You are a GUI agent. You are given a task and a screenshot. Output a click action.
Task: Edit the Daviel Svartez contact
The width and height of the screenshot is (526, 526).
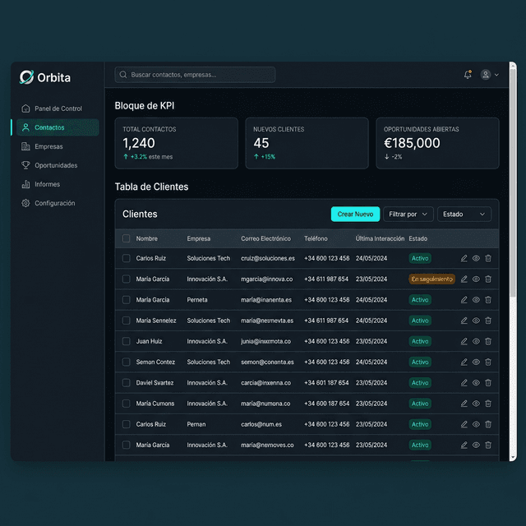pos(464,383)
